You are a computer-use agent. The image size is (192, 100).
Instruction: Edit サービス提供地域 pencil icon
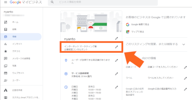click(x=116, y=74)
